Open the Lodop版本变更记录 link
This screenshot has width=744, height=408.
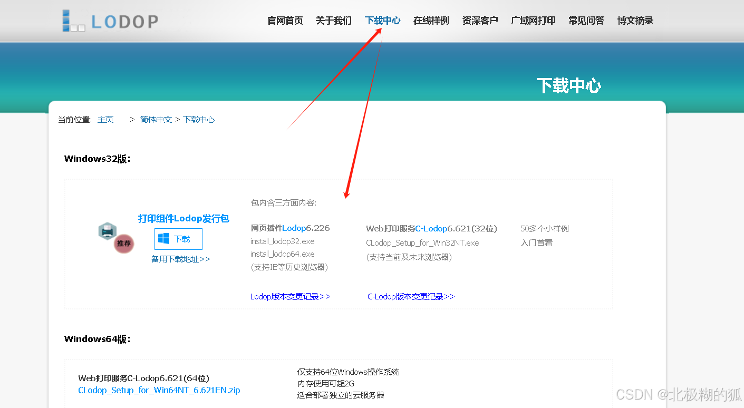[x=290, y=296]
